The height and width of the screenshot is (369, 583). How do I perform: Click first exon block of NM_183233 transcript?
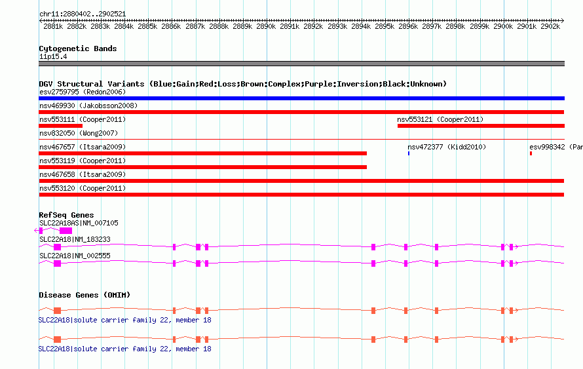pyautogui.click(x=57, y=247)
